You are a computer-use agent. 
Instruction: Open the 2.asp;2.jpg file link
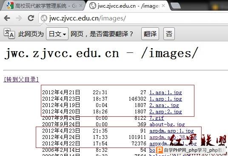click(165, 112)
